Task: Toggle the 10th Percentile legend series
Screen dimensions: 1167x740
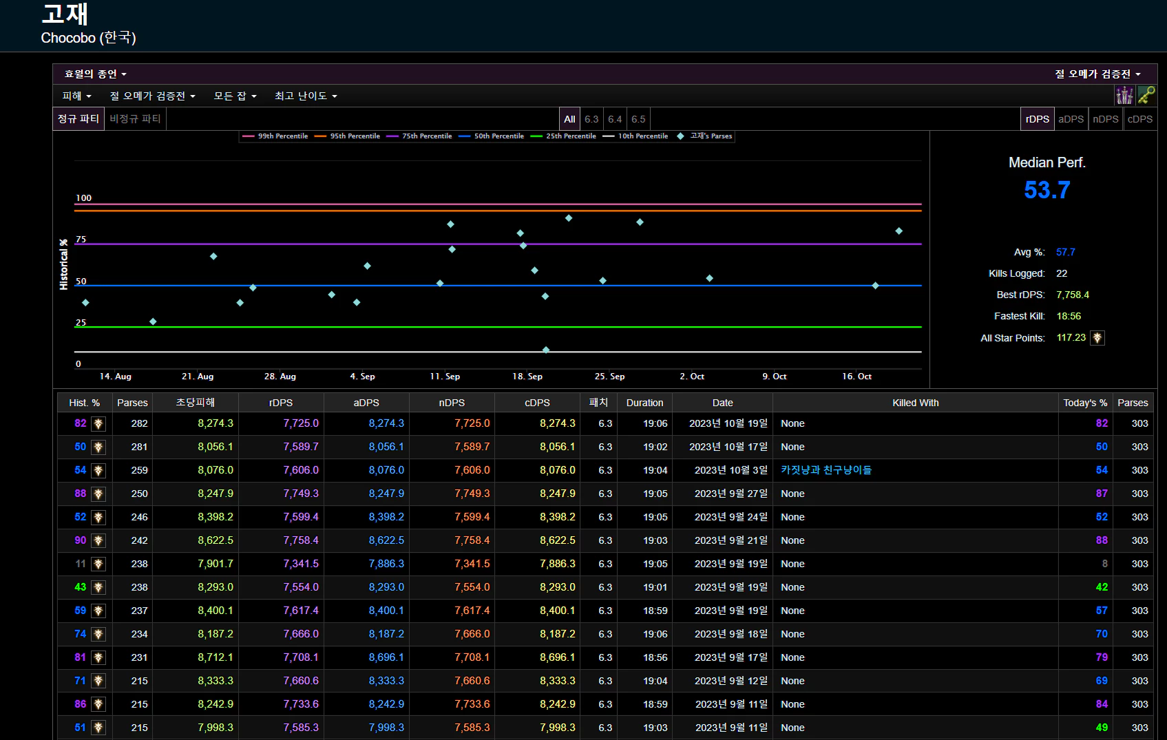Action: pos(635,136)
